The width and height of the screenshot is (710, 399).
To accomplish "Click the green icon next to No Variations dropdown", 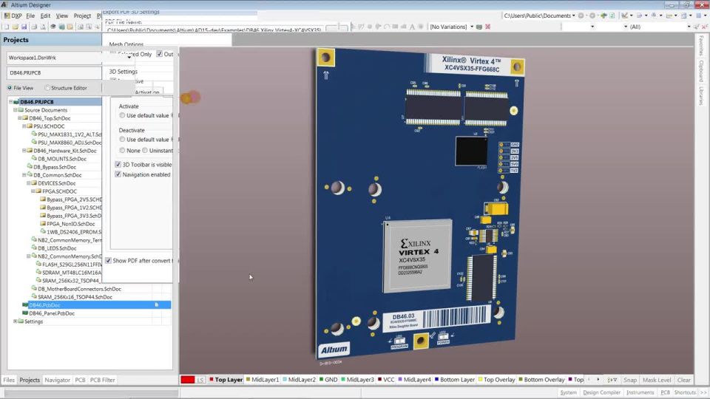I will pos(479,27).
